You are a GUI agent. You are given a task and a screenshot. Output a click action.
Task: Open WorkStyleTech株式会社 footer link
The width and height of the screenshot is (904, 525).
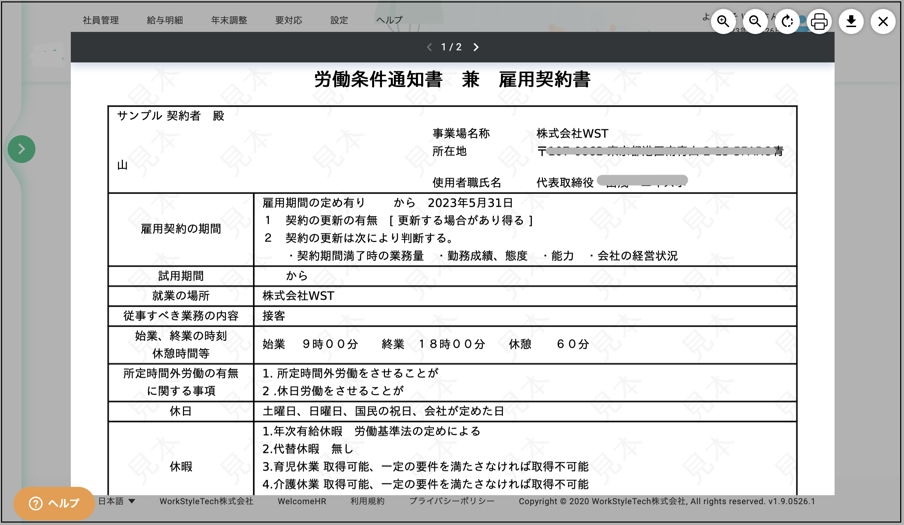pyautogui.click(x=206, y=501)
